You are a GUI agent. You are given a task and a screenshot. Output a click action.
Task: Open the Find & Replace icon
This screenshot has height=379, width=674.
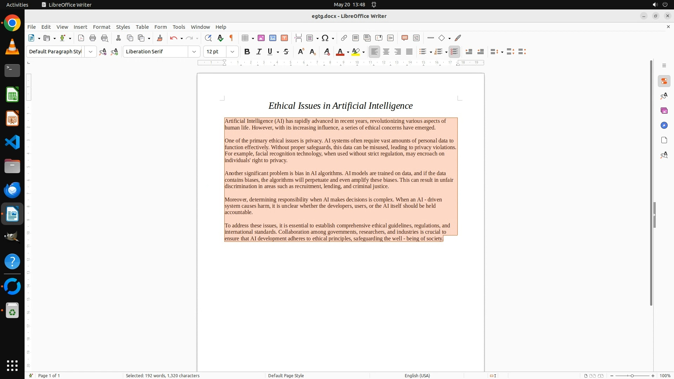208,38
